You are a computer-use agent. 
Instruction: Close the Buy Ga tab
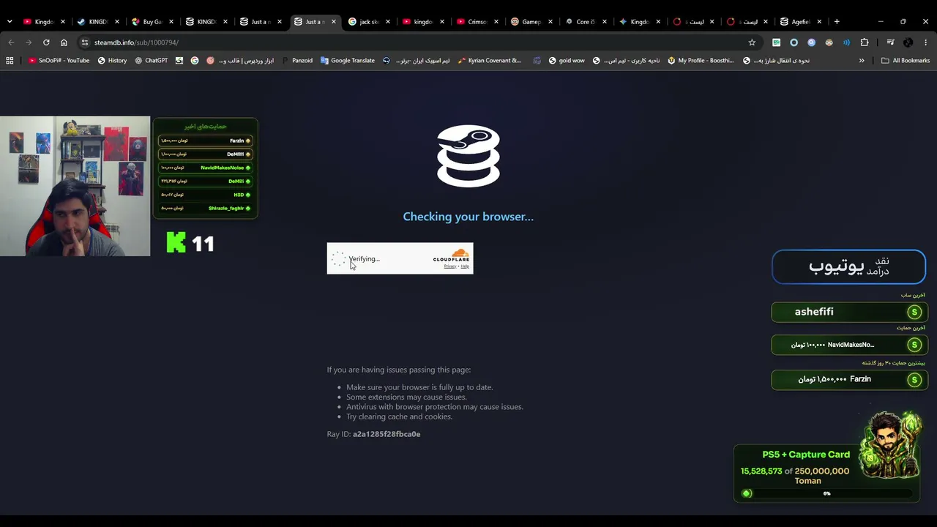[x=171, y=22]
